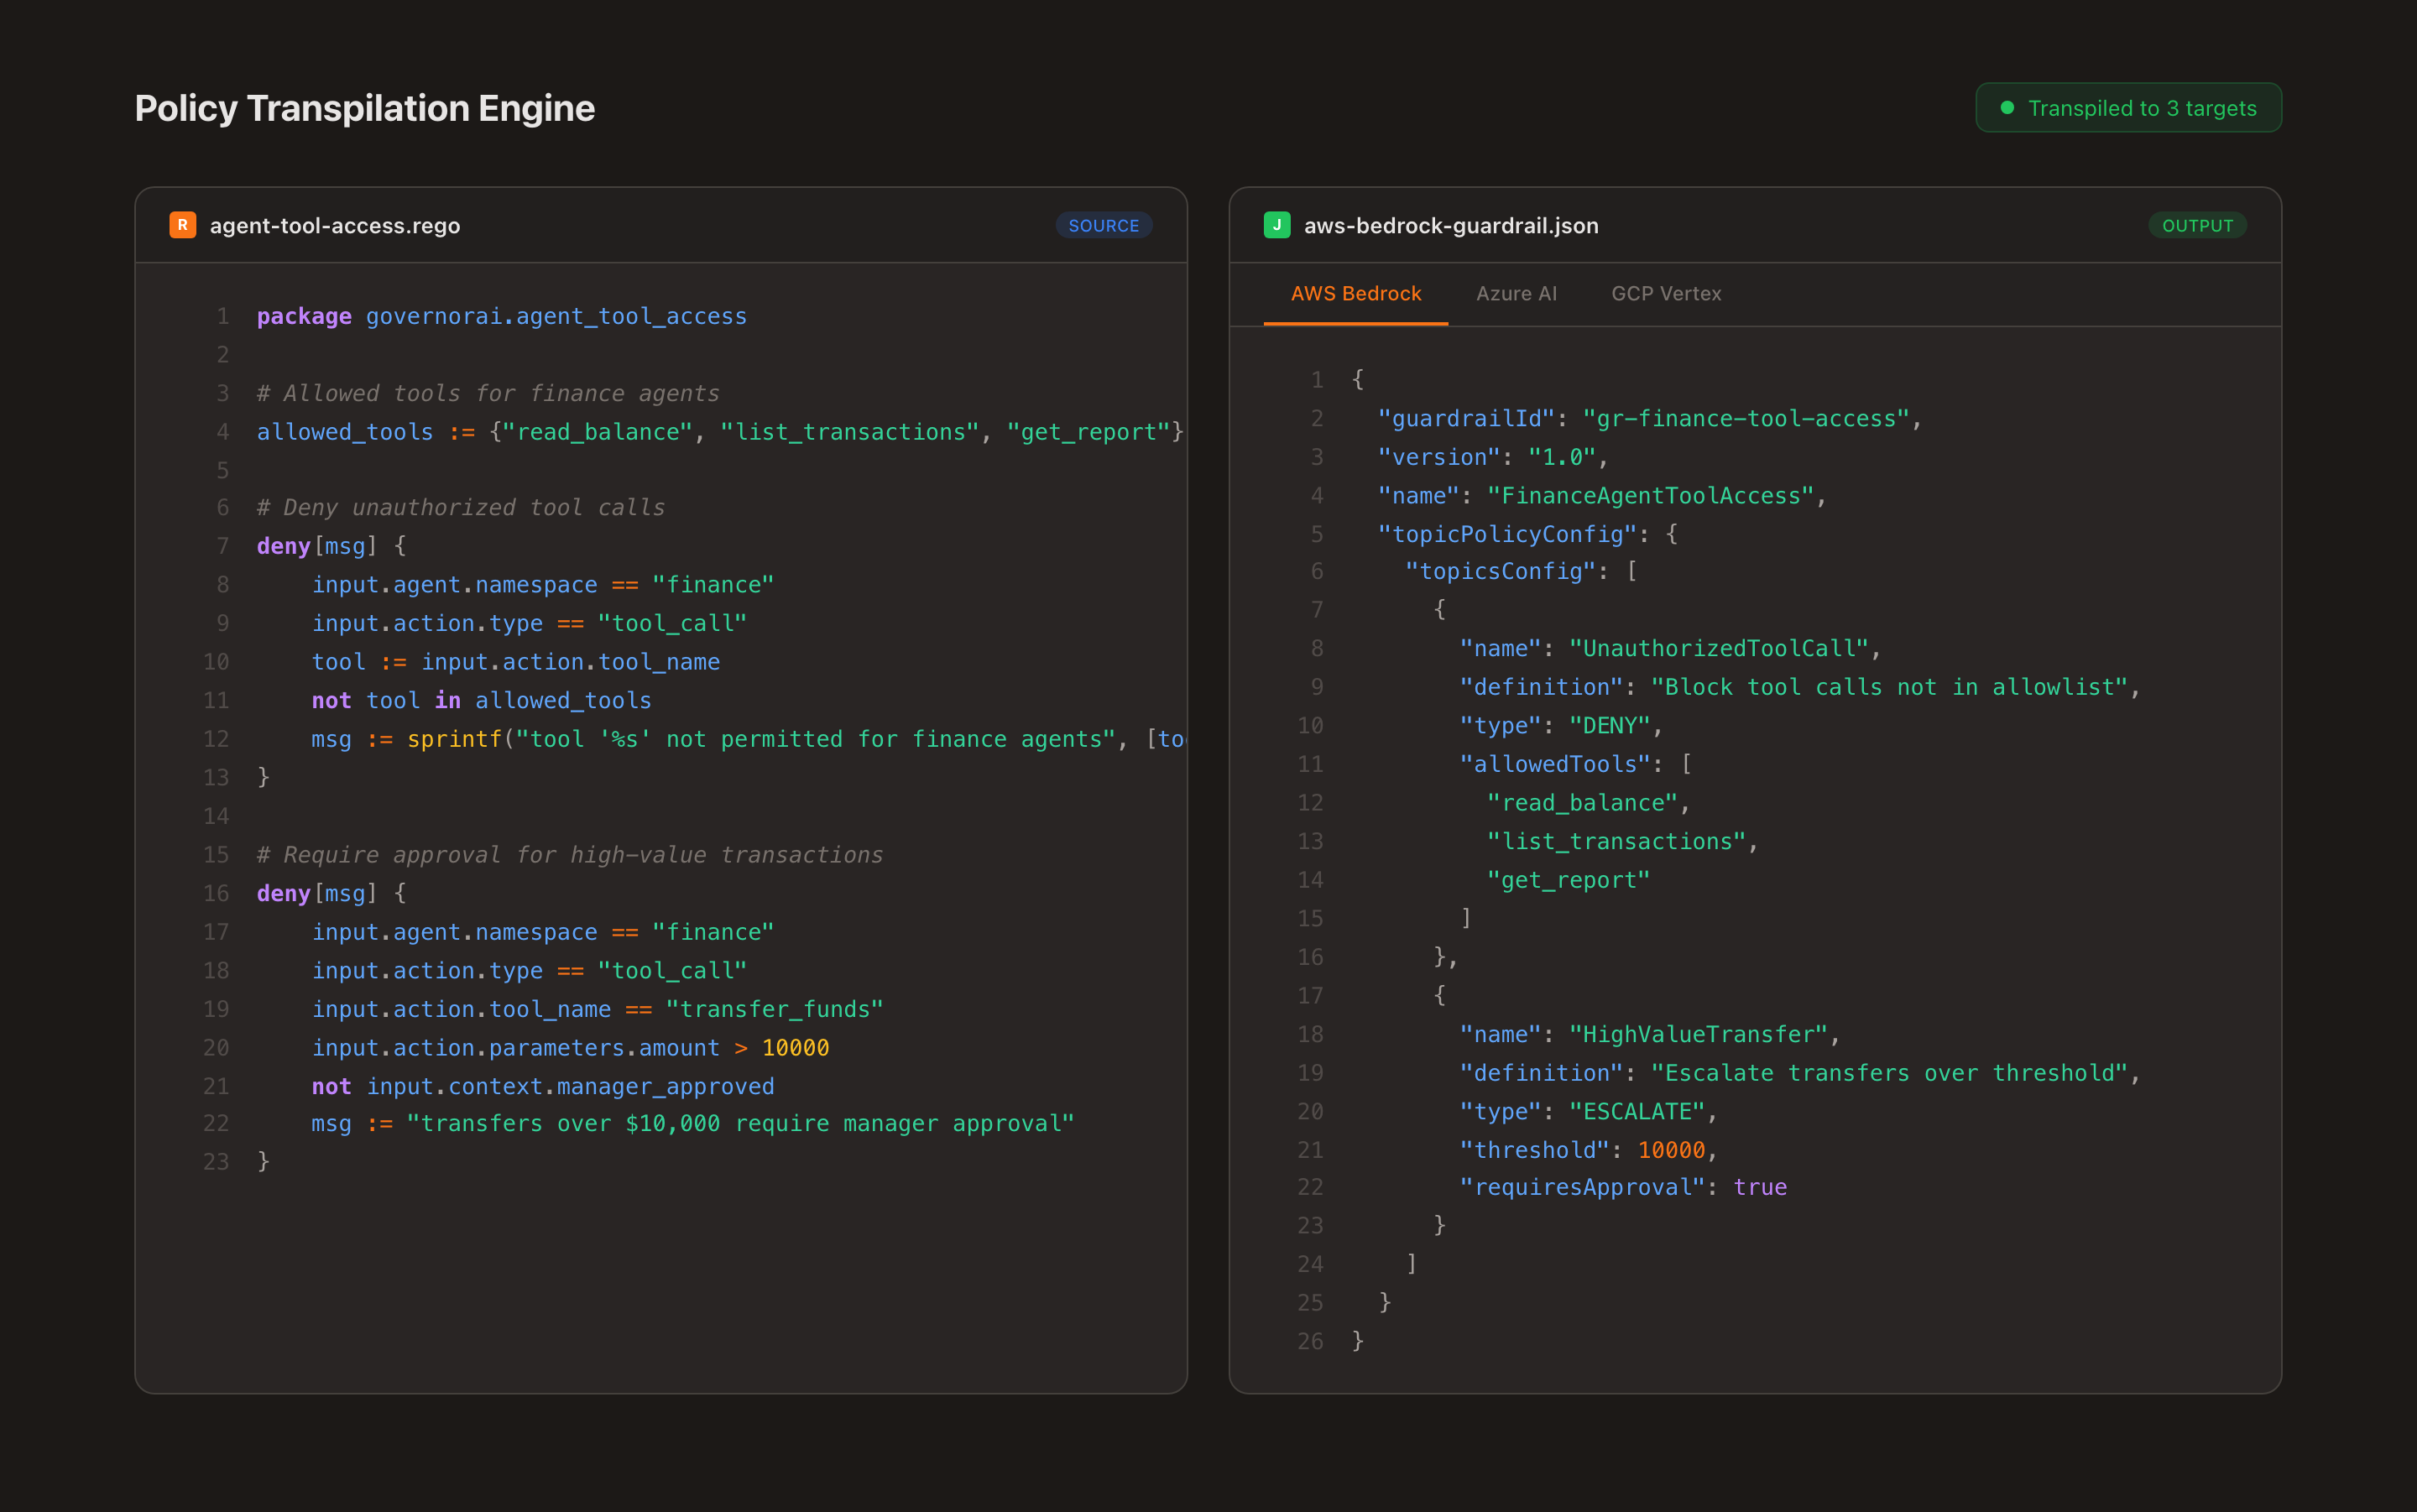Click the requiresApproval true value
Viewport: 2417px width, 1512px height.
click(1761, 1187)
